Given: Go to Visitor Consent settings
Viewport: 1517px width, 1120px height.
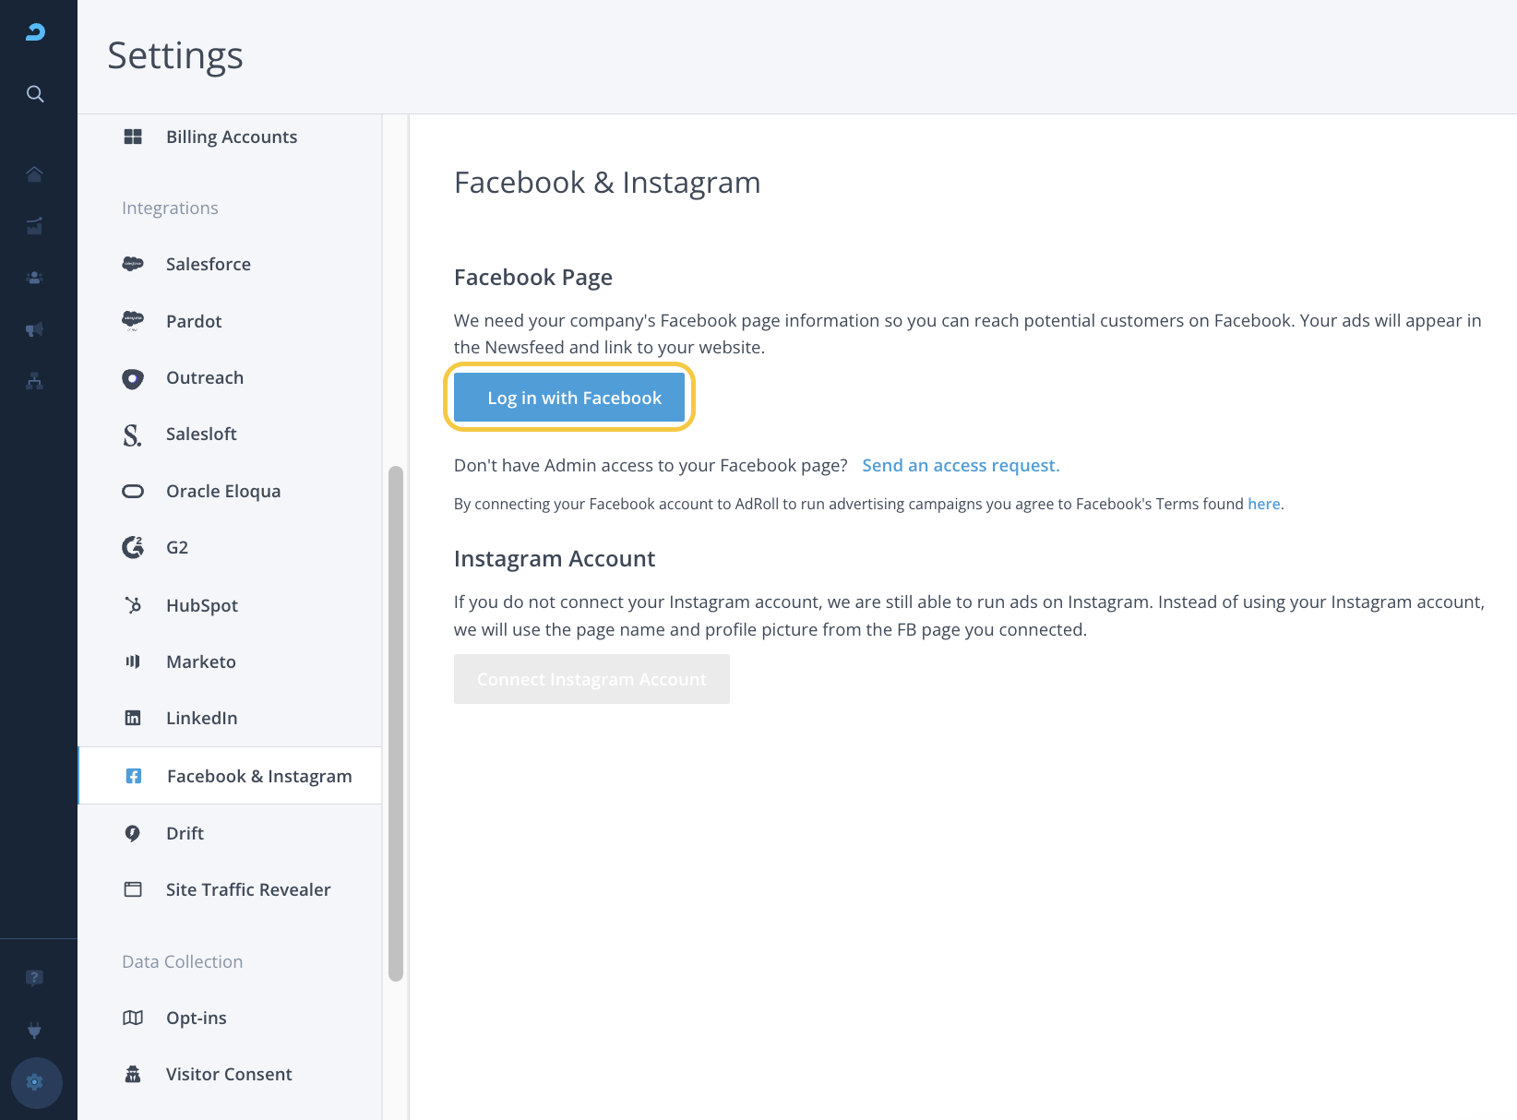Looking at the screenshot, I should tap(228, 1075).
